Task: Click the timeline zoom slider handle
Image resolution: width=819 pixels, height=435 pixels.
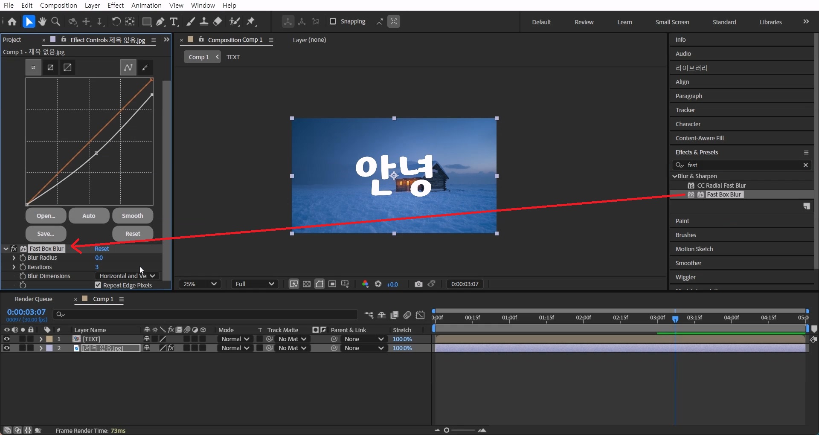Action: tap(447, 430)
